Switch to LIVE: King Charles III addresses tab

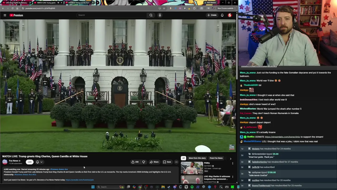[x=16, y=3]
